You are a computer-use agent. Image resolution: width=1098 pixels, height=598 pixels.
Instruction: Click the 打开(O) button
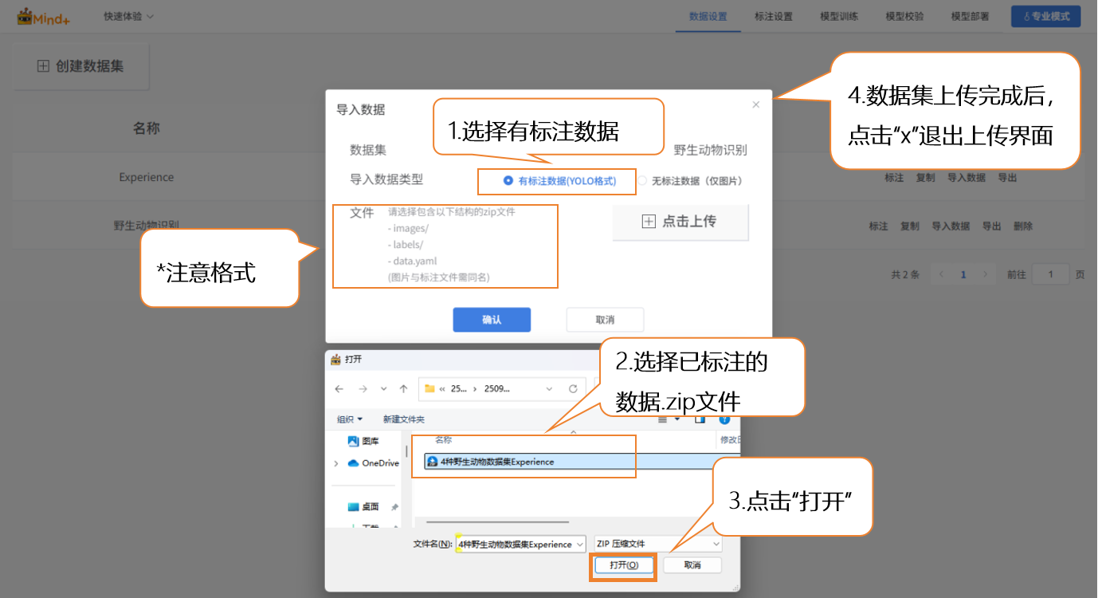click(623, 565)
